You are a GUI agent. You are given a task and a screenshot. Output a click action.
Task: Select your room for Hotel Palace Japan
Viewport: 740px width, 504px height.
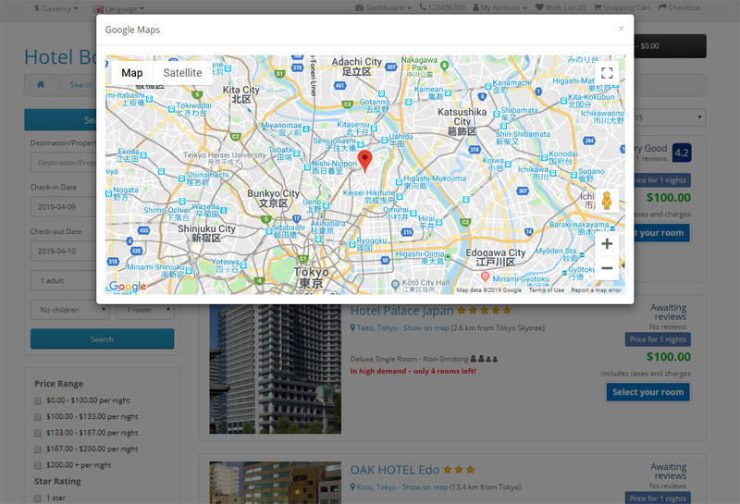click(647, 392)
